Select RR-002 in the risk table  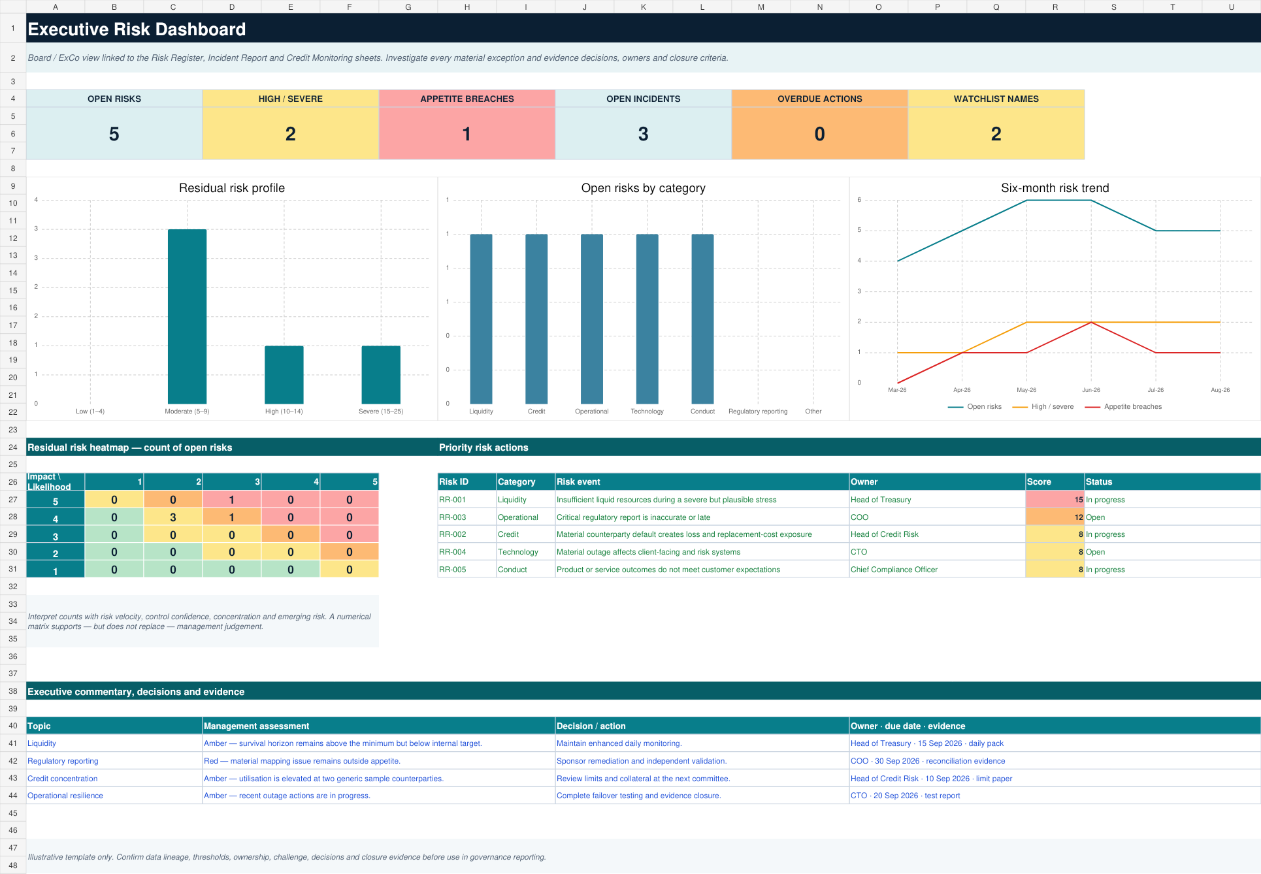[467, 534]
